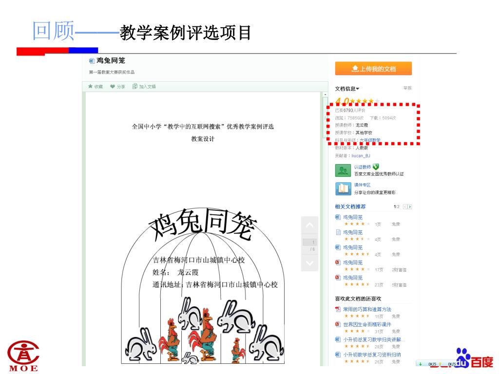The image size is (499, 374).
Task: Click the 认证教师 green teacher icon
Action: [343, 170]
